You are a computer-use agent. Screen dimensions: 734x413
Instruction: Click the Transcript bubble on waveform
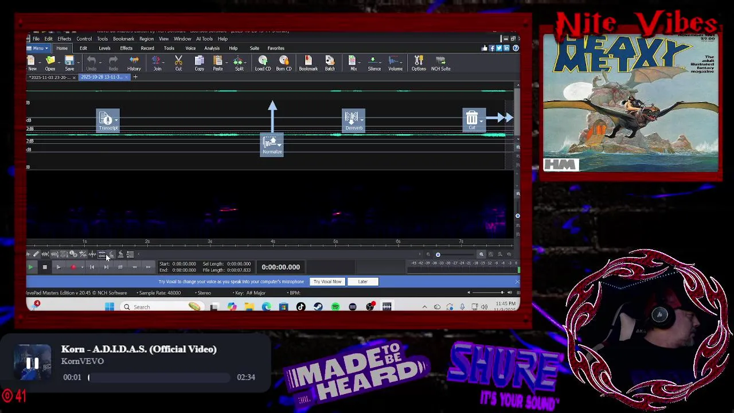pos(108,120)
